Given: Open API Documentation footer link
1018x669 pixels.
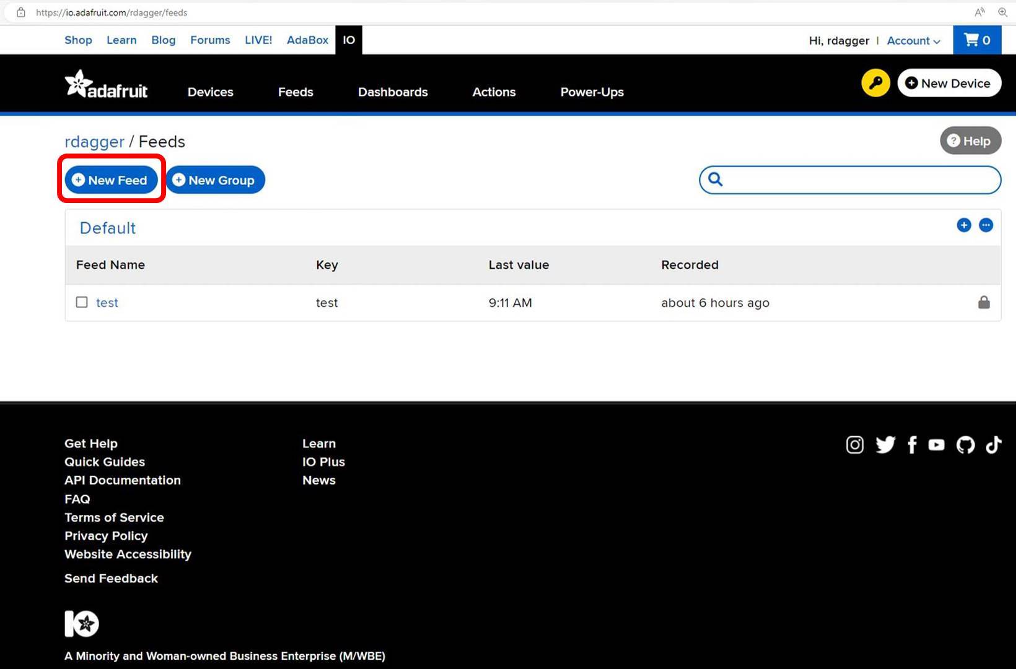Looking at the screenshot, I should click(123, 481).
